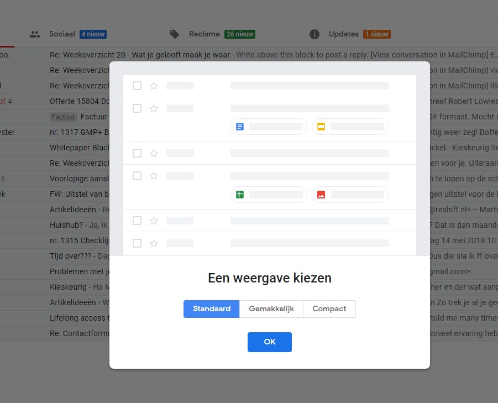Viewport: 498px width, 403px height.
Task: Click the red Photos attachment icon in preview
Action: pyautogui.click(x=321, y=195)
